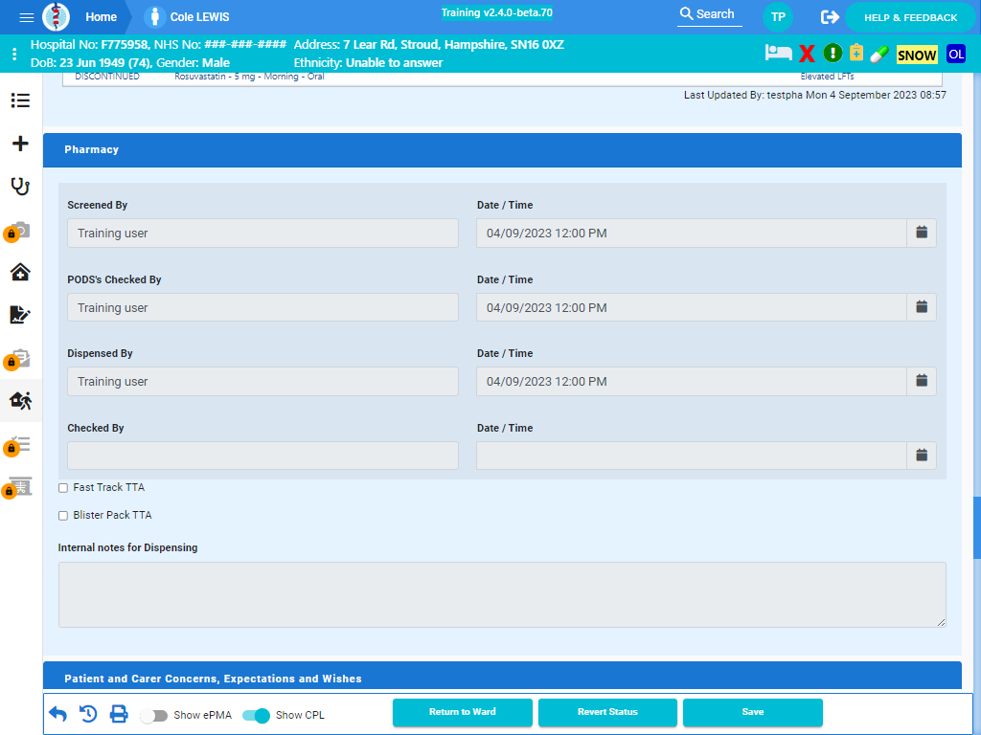Screen dimensions: 981x735
Task: Click the print icon
Action: pos(119,714)
